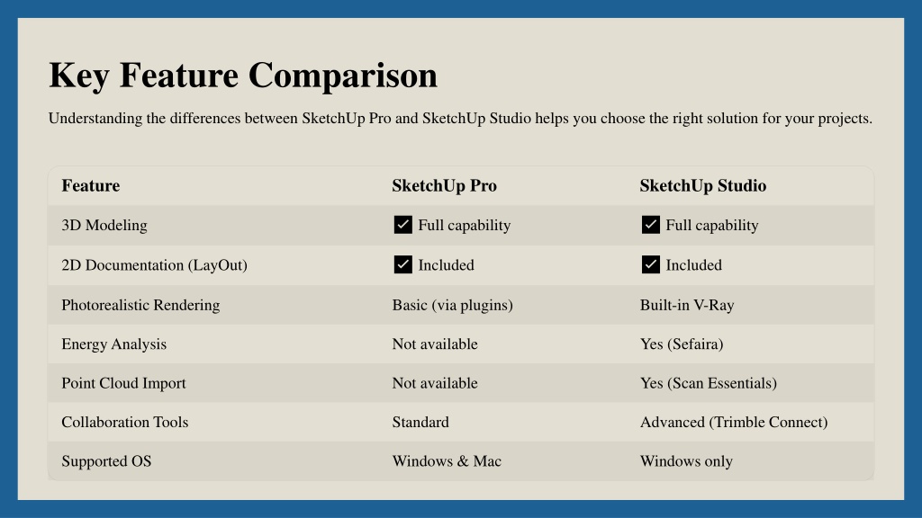Click the SketchUp Pro 3D Modeling checkmark

[x=402, y=225]
